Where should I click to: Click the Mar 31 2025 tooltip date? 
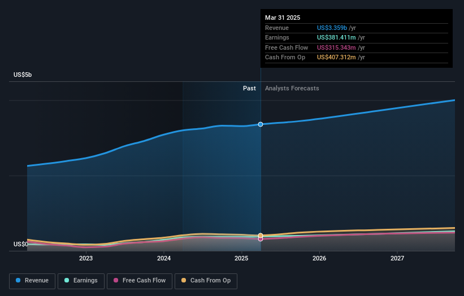pyautogui.click(x=283, y=18)
